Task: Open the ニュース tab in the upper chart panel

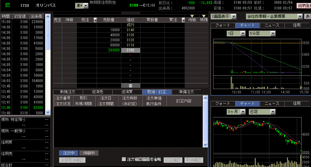Action: tap(272, 25)
